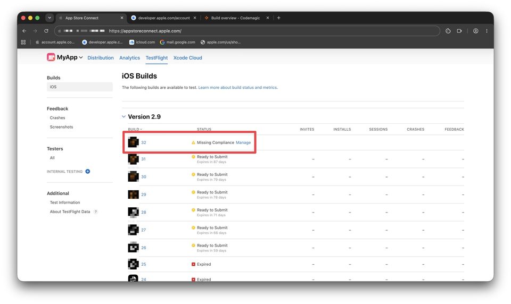Open About TestFlight Data

(x=70, y=212)
